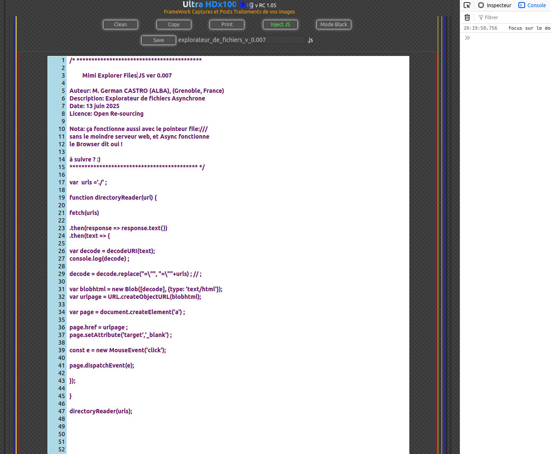Click the final 'directoryReader(urls);' line

click(x=101, y=411)
